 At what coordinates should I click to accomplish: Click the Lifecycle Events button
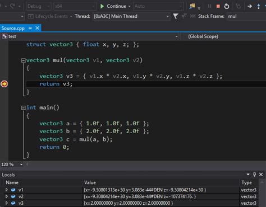pos(50,16)
